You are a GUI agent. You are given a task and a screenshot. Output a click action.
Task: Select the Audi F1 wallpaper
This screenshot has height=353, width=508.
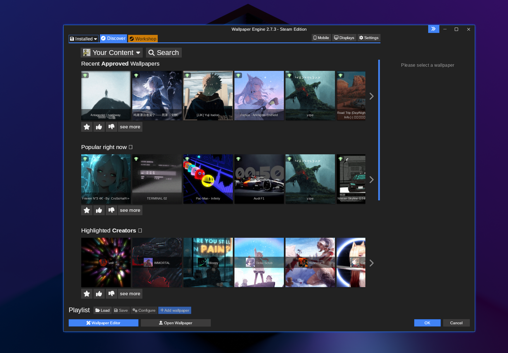coord(259,179)
